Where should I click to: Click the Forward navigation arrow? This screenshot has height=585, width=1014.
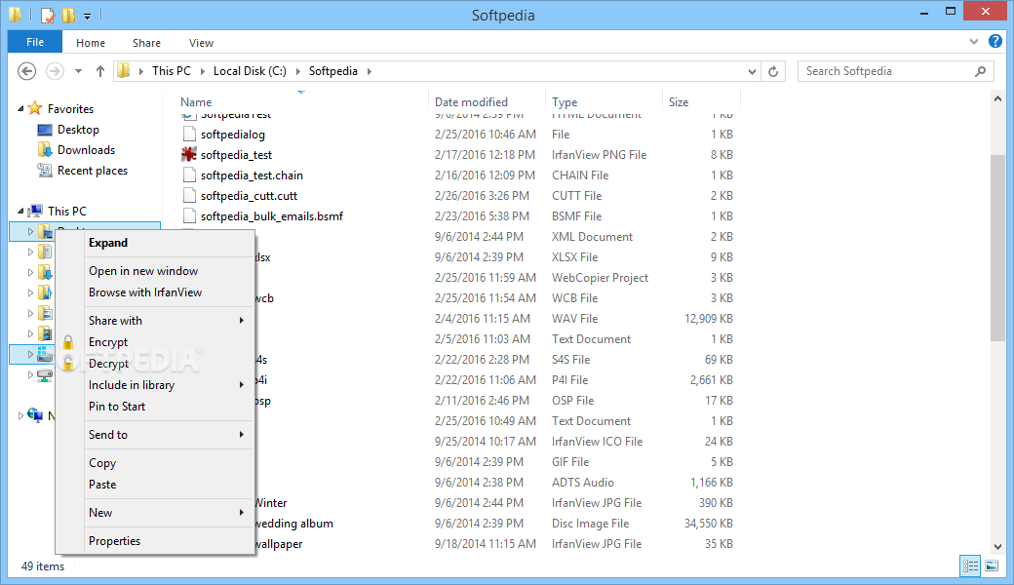(x=55, y=71)
